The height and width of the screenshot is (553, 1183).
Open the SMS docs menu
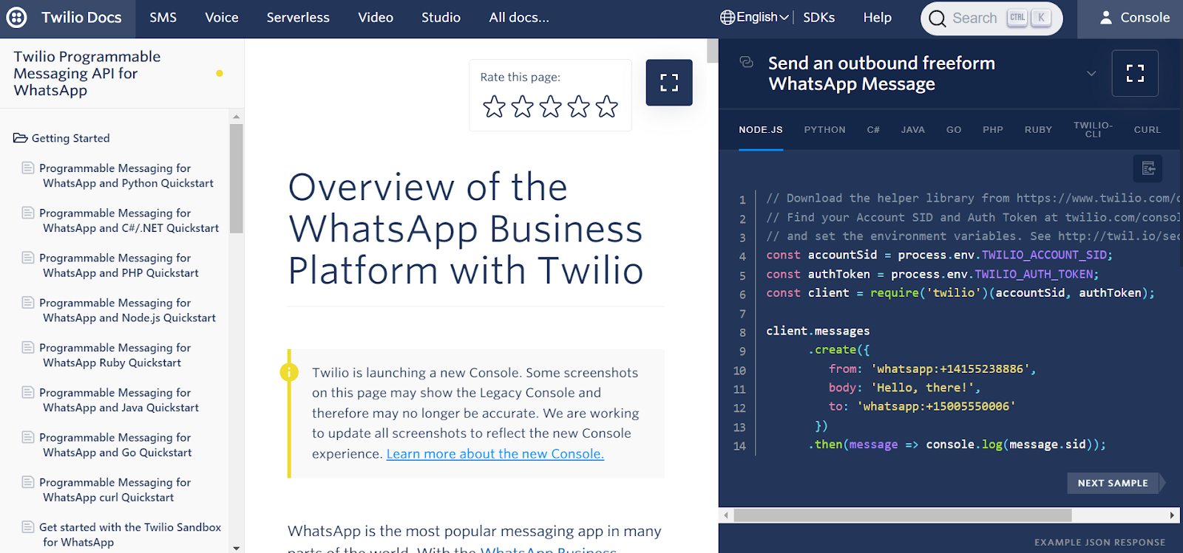tap(163, 17)
